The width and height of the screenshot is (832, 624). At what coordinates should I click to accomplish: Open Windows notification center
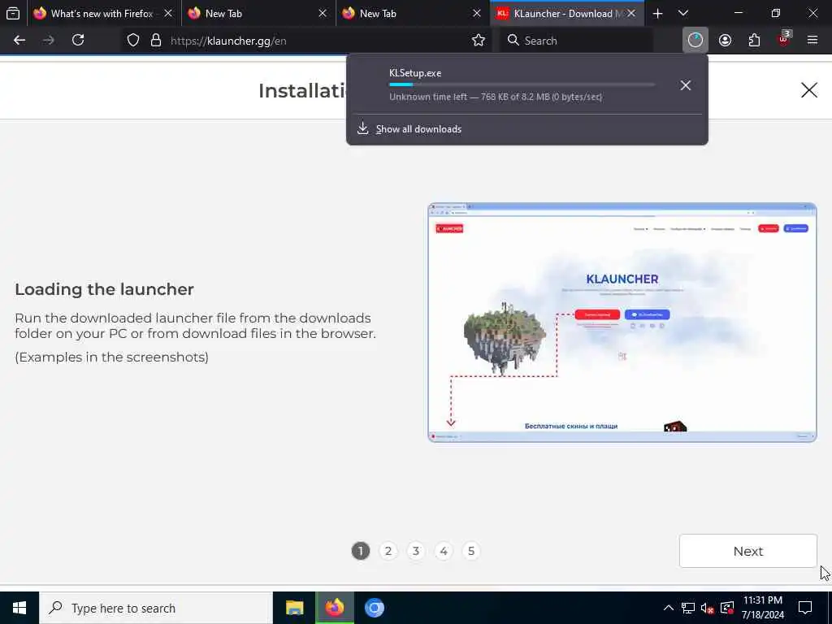[x=805, y=608]
